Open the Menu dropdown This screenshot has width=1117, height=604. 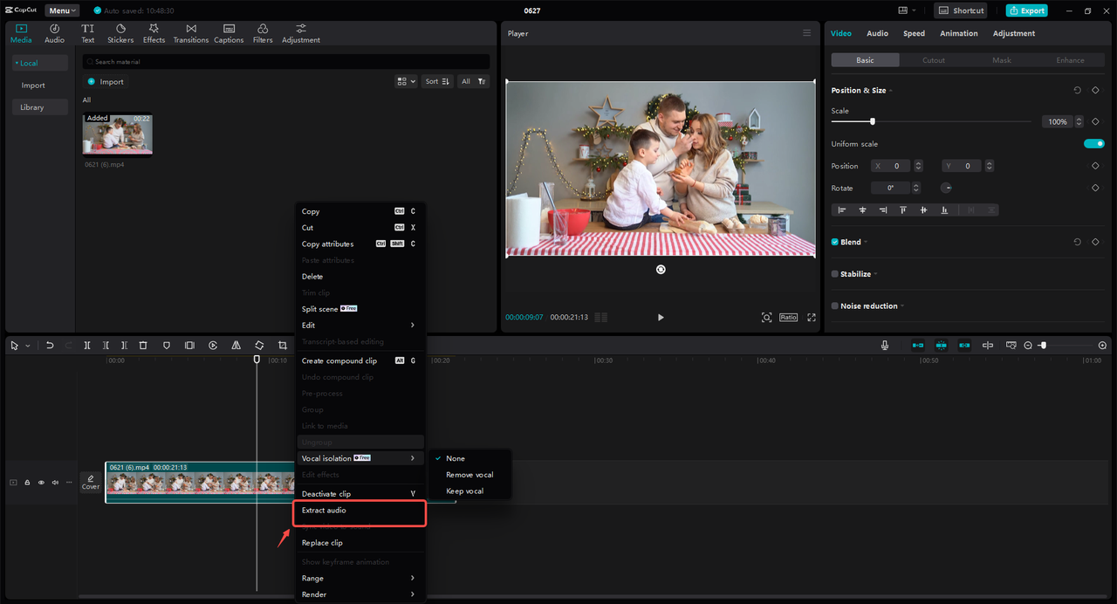click(62, 10)
